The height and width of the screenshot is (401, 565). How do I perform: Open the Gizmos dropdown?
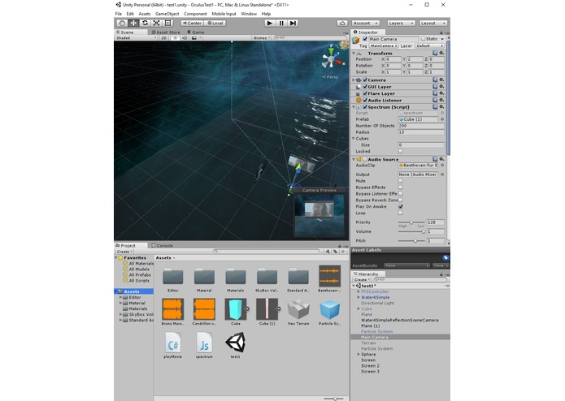[x=261, y=38]
